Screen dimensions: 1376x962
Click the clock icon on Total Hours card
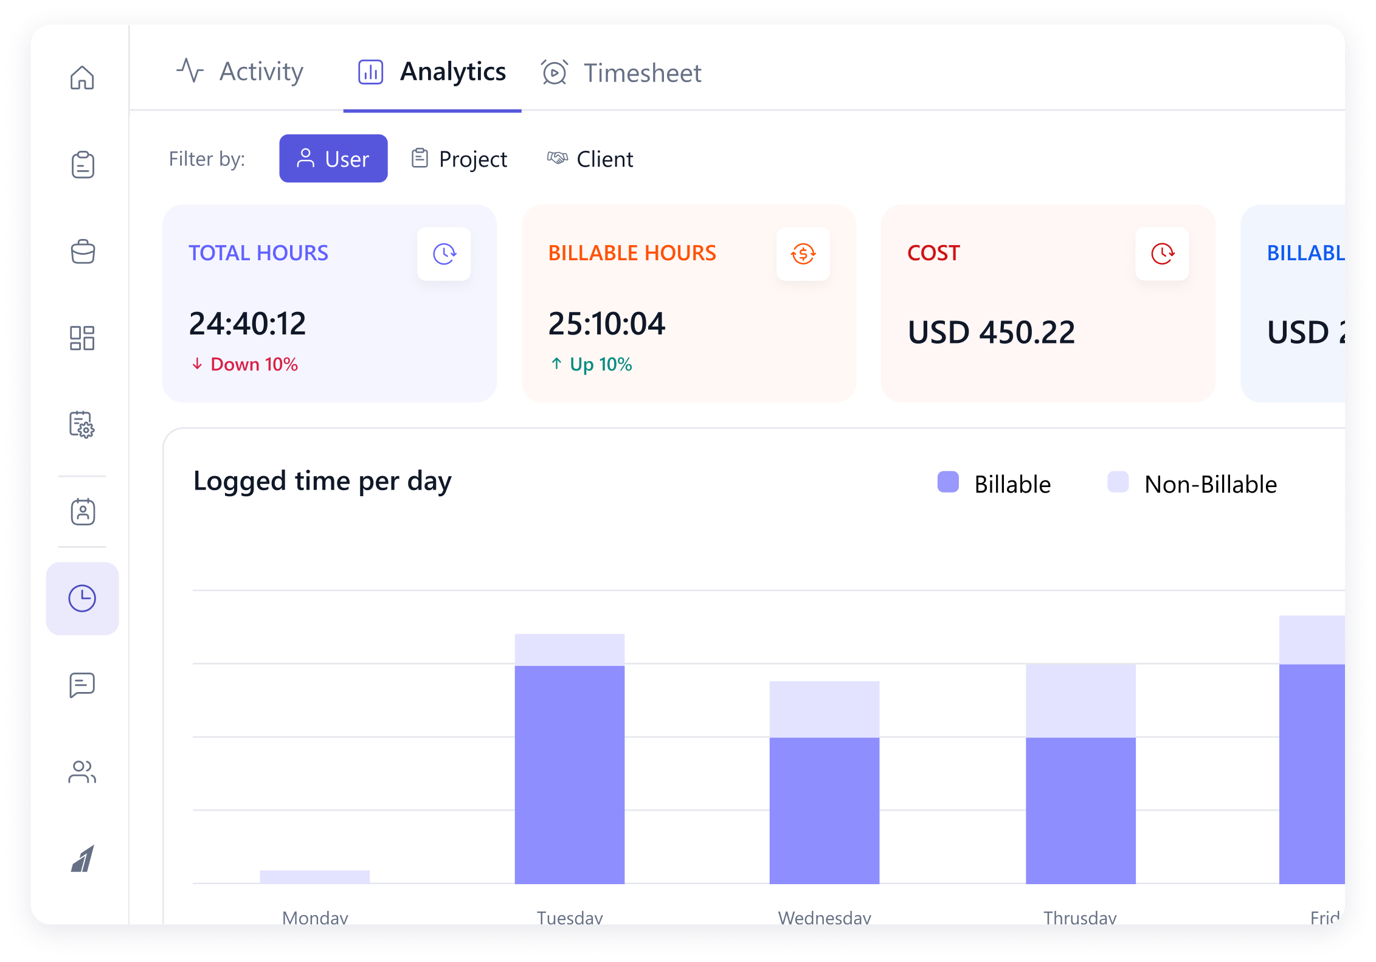(444, 254)
